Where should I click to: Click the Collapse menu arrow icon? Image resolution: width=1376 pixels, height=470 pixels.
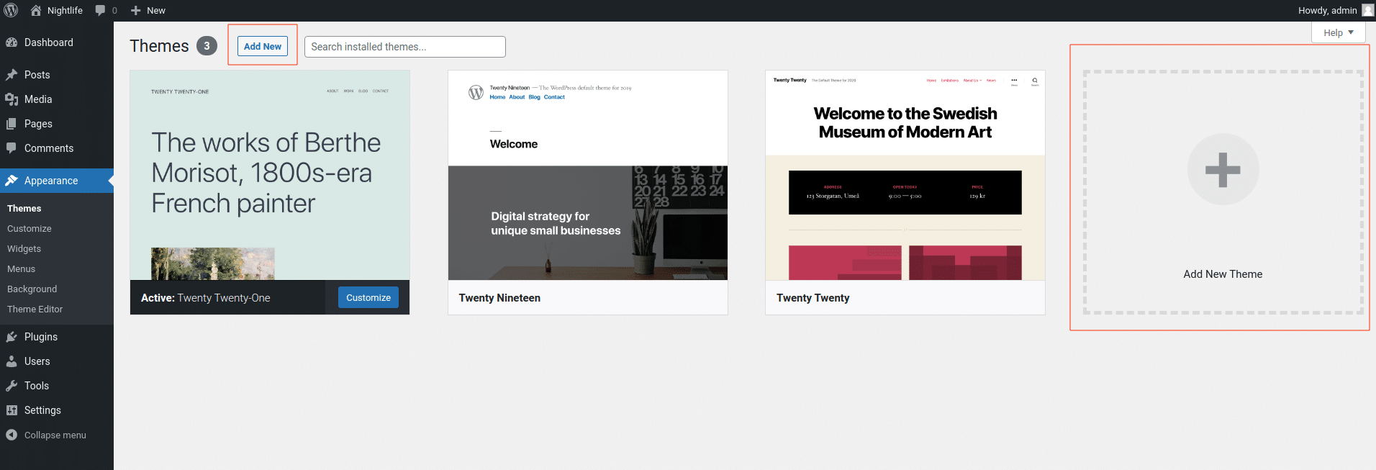[x=12, y=435]
